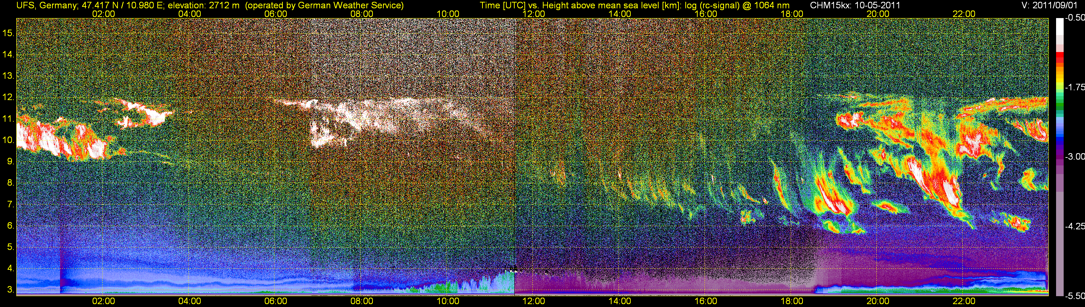
Task: Click the 18:00 label on the bottom time axis
Action: point(792,301)
